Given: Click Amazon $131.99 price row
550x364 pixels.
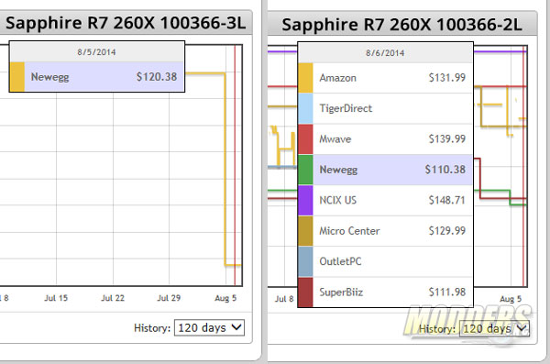Looking at the screenshot, I should point(385,78).
